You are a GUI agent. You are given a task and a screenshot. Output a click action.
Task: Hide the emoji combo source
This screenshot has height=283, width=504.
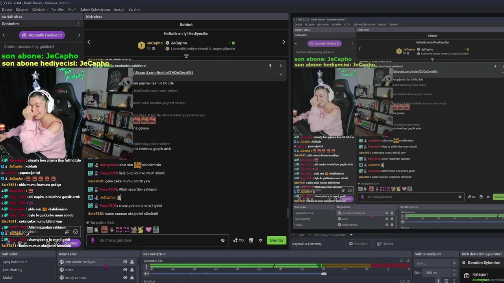[x=125, y=277]
